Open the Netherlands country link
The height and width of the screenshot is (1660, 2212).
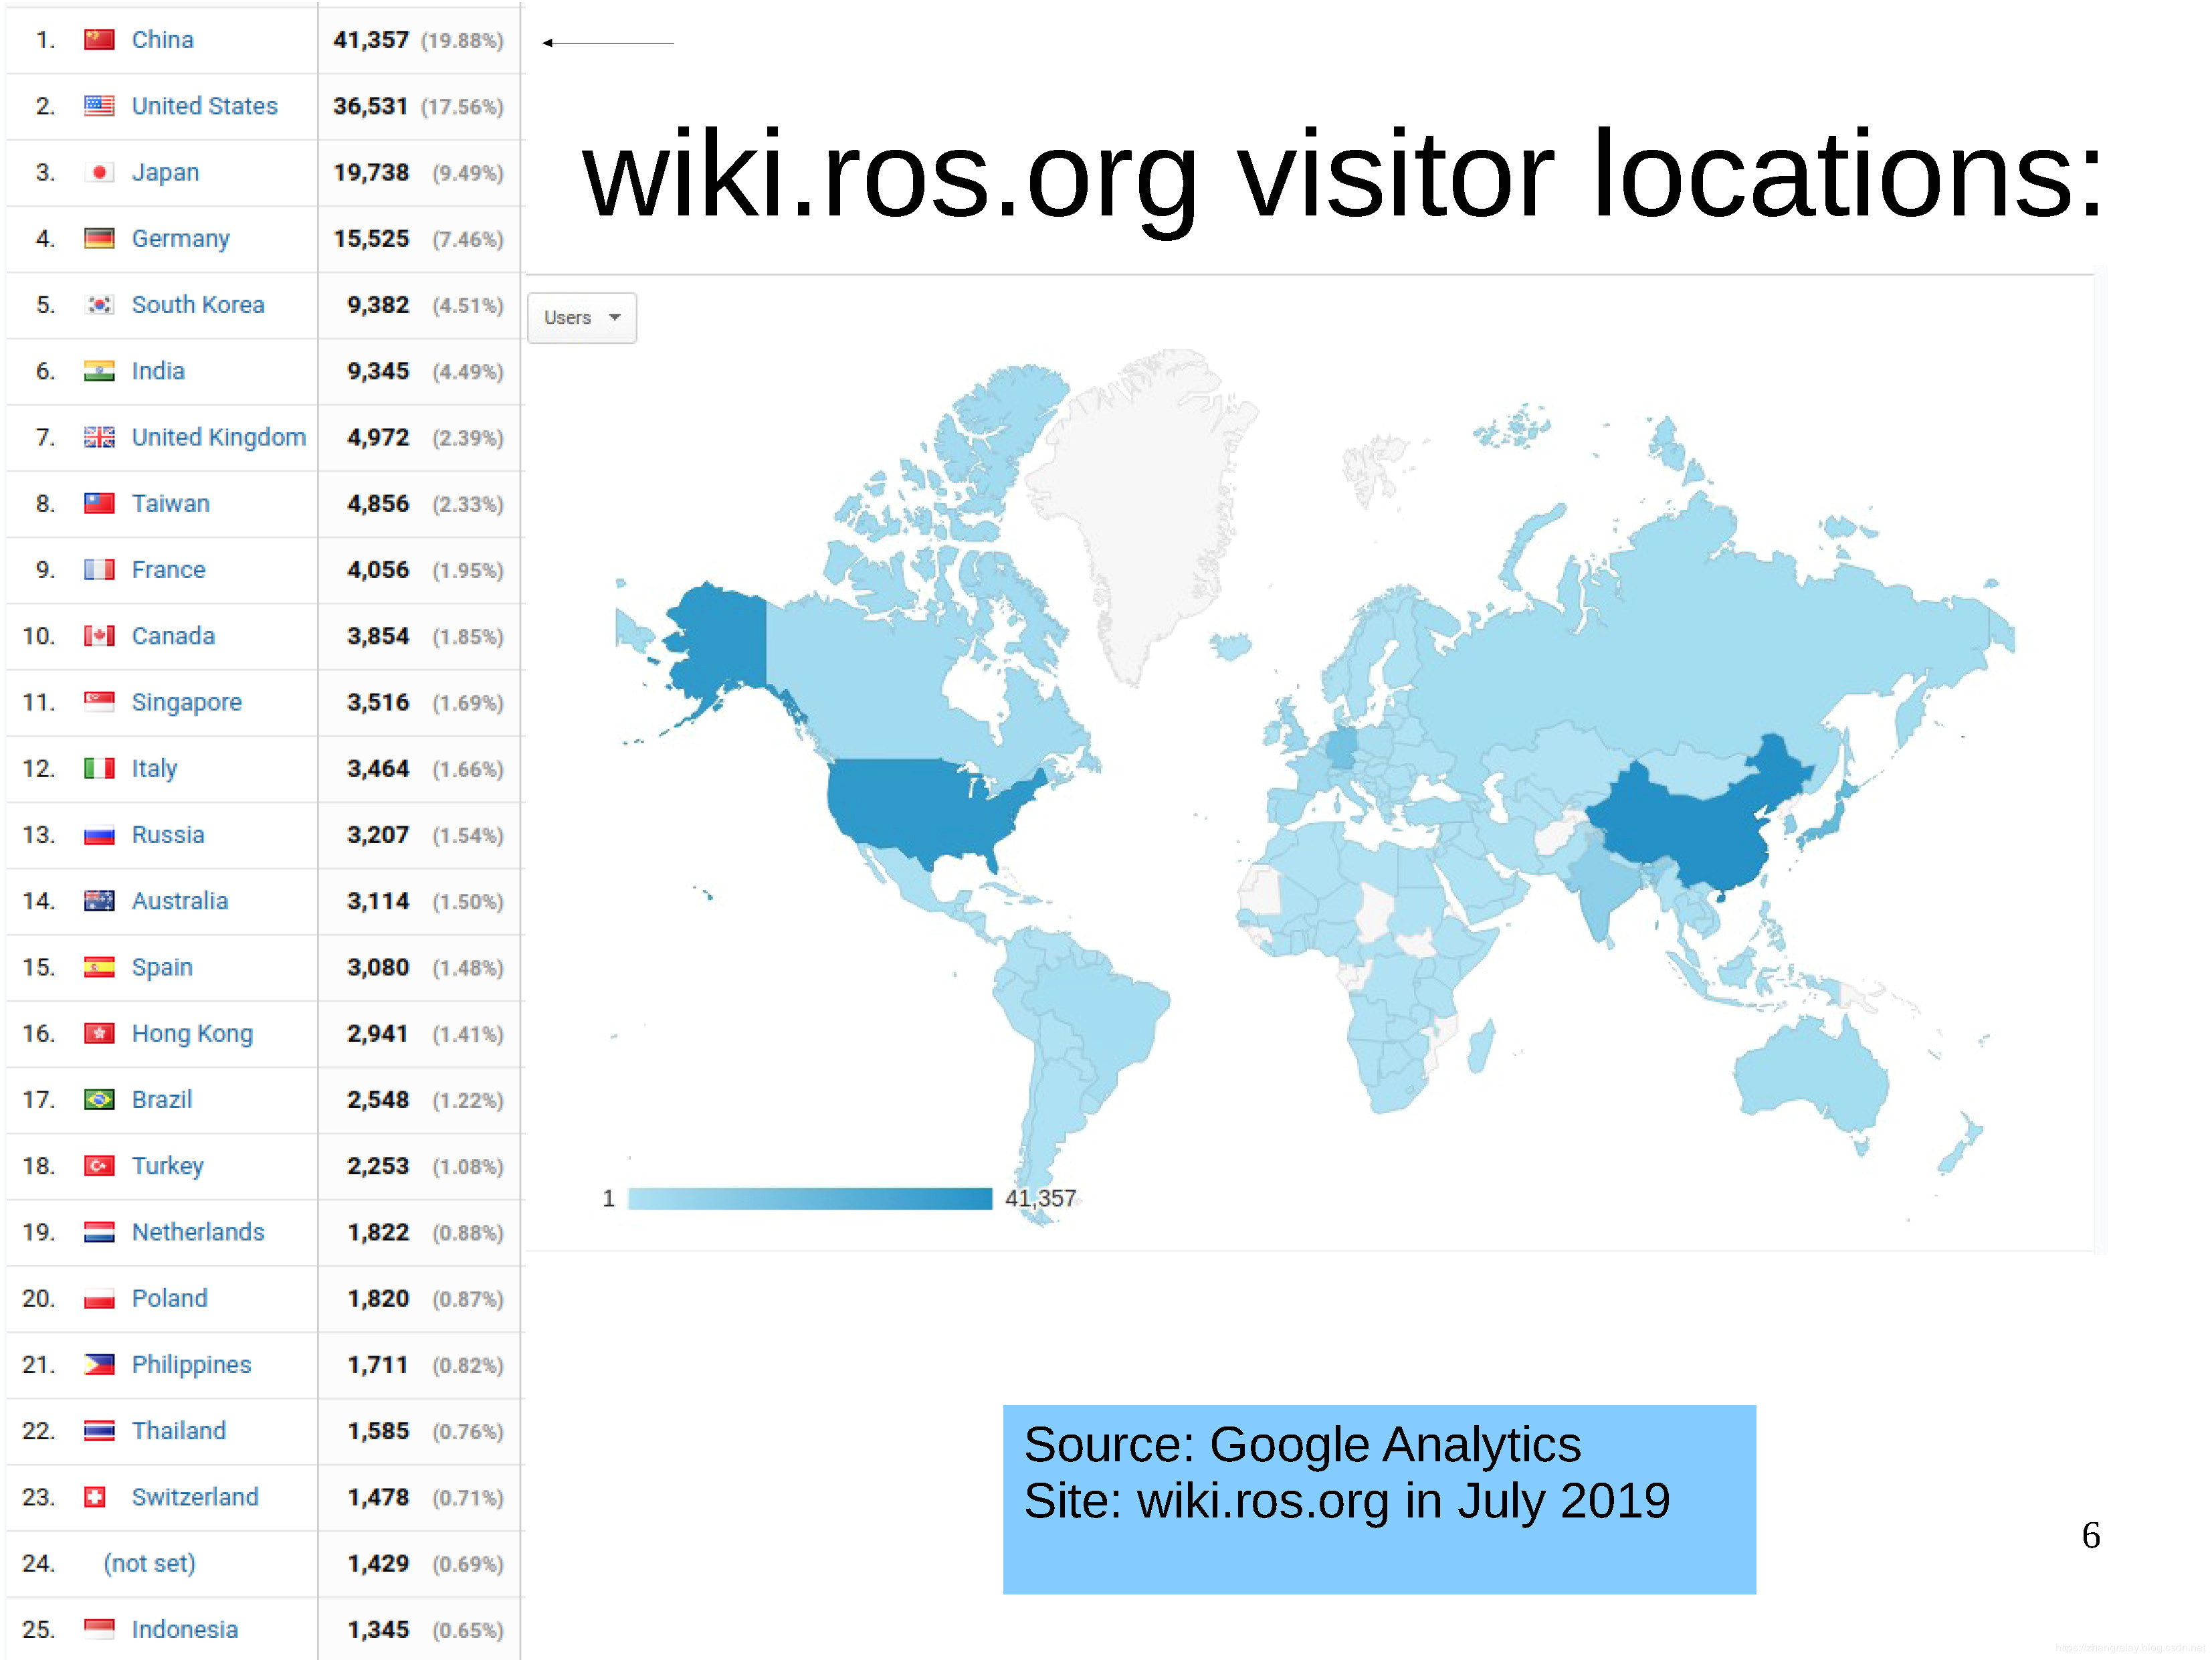[x=198, y=1232]
